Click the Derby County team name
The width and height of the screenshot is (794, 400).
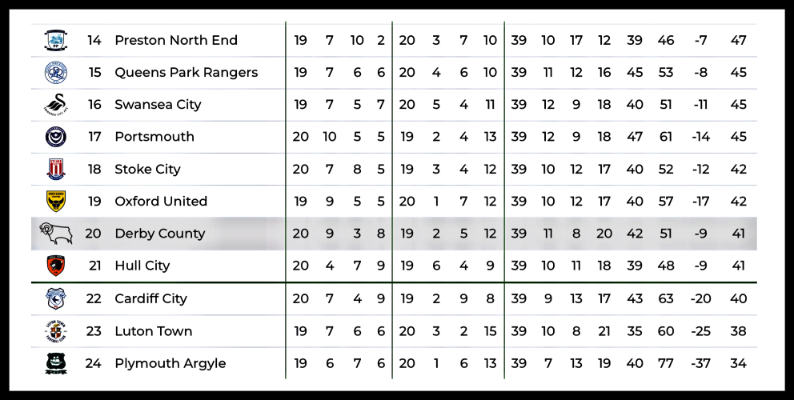tap(160, 234)
